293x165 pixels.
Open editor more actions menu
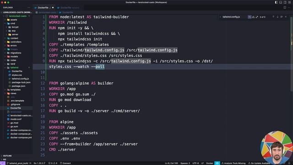click(x=289, y=8)
